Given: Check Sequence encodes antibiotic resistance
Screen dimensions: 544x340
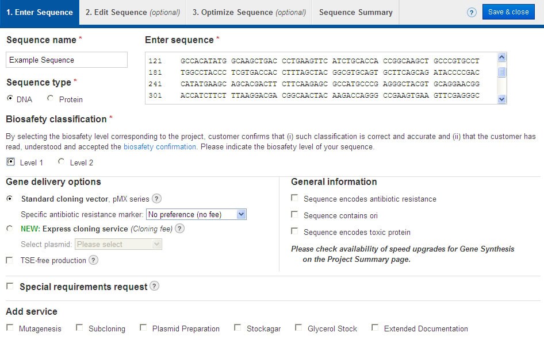Looking at the screenshot, I should coord(294,198).
